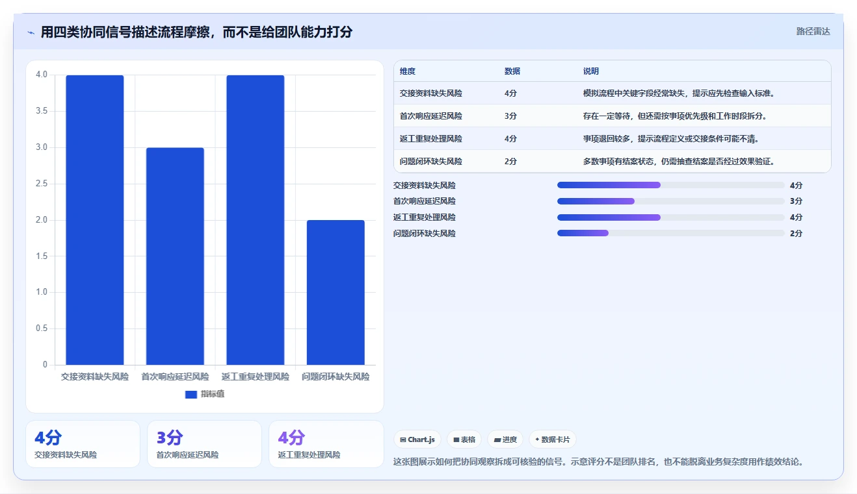Click the 问题闭环缺失风险 progress bar
Screen dimensions: 857x494
tap(670, 233)
